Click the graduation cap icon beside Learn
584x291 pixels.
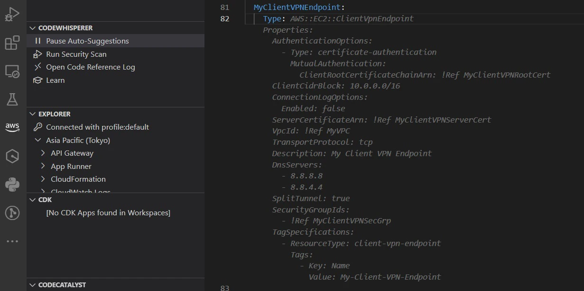pyautogui.click(x=38, y=80)
